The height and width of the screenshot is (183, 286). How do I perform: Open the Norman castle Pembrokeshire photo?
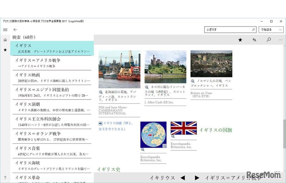point(211,64)
